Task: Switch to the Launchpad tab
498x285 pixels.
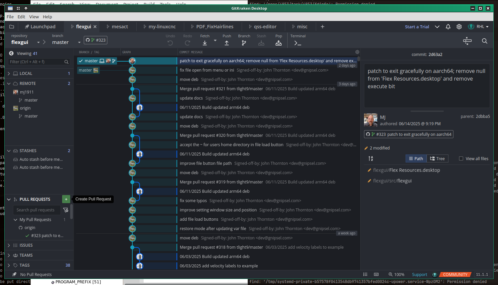Action: click(40, 27)
